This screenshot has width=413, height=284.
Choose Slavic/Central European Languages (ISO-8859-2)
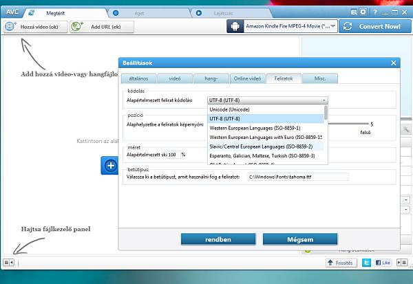pyautogui.click(x=266, y=146)
